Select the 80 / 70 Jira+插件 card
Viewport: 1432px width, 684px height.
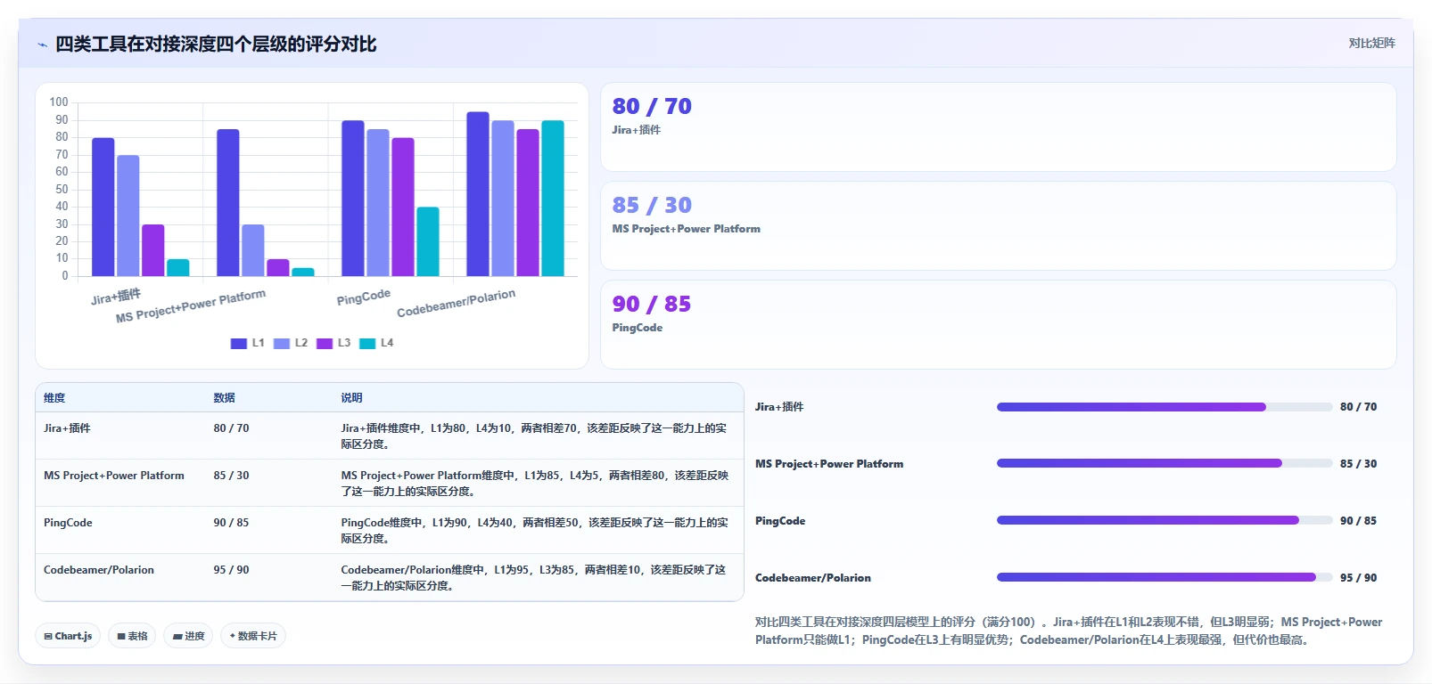tap(999, 126)
